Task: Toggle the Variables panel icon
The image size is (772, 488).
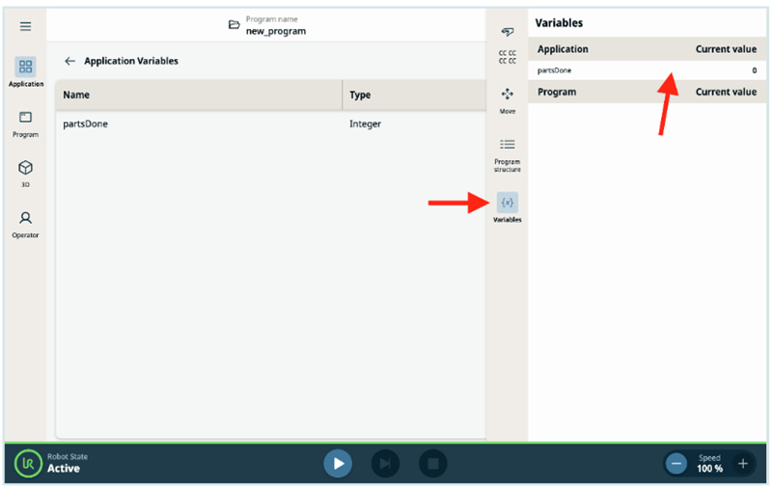Action: (507, 203)
